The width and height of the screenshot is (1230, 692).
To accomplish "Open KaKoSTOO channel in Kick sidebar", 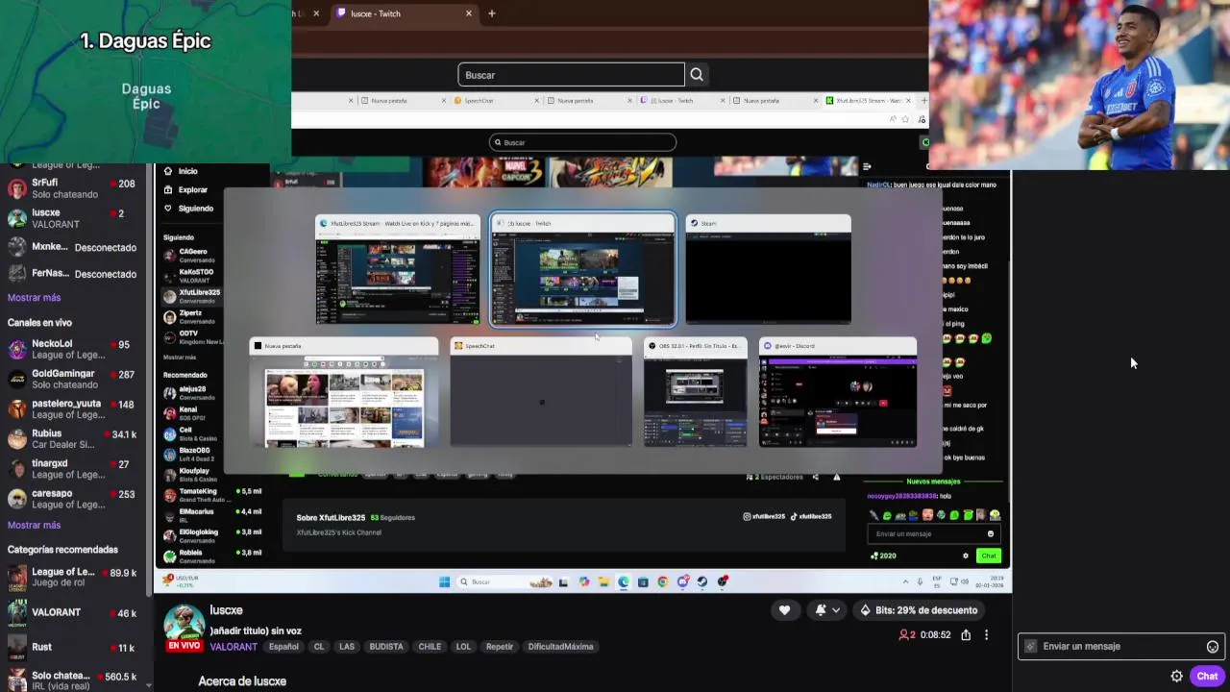I will coord(192,275).
